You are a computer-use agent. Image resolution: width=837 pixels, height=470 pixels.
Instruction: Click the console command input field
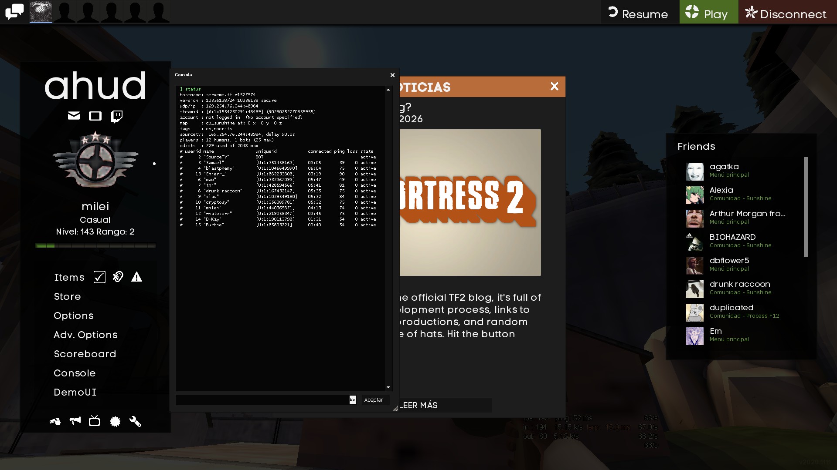262,399
